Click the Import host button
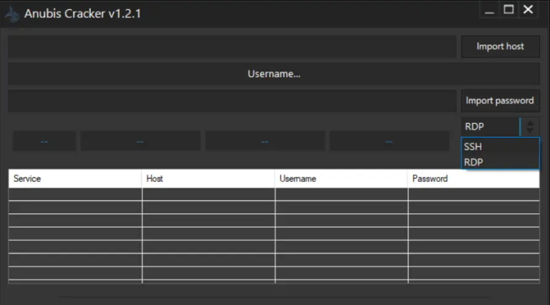This screenshot has height=305, width=550. [500, 47]
